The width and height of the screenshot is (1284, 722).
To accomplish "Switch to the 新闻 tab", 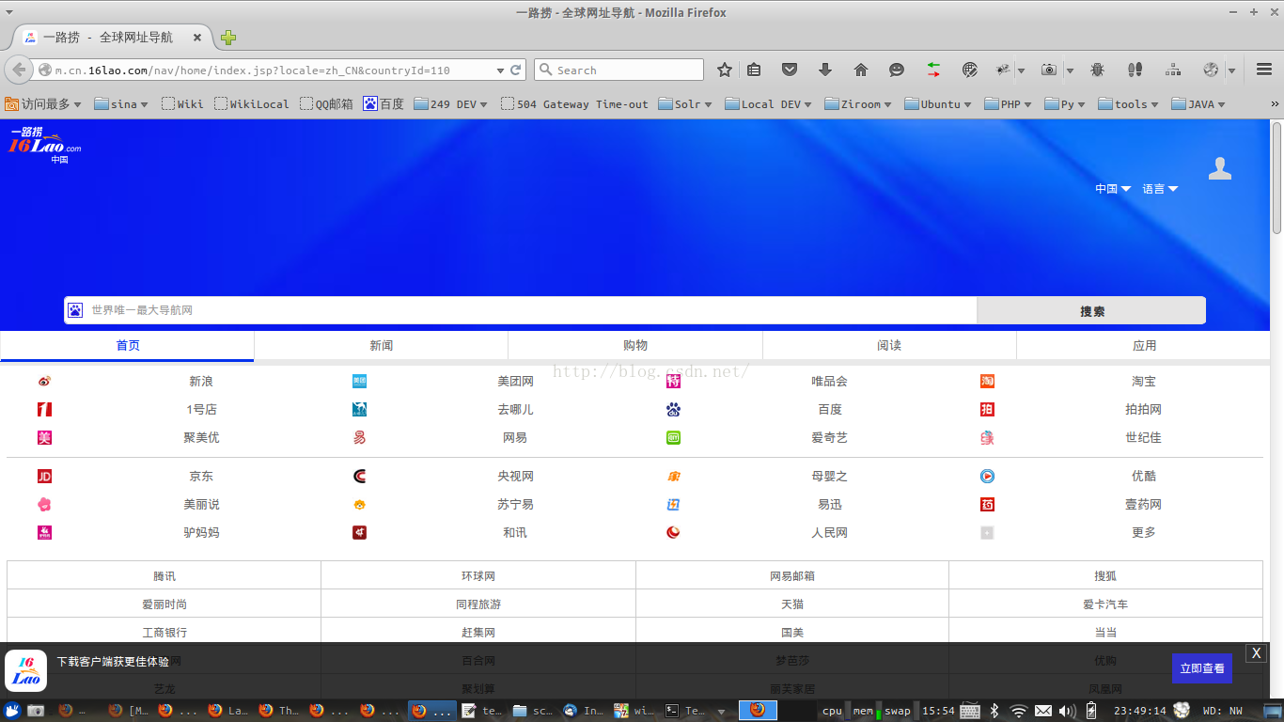I will [x=382, y=346].
